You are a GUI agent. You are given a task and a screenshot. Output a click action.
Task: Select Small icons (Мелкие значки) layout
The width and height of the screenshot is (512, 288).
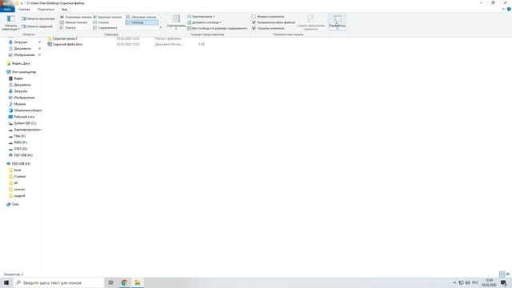[x=74, y=22]
